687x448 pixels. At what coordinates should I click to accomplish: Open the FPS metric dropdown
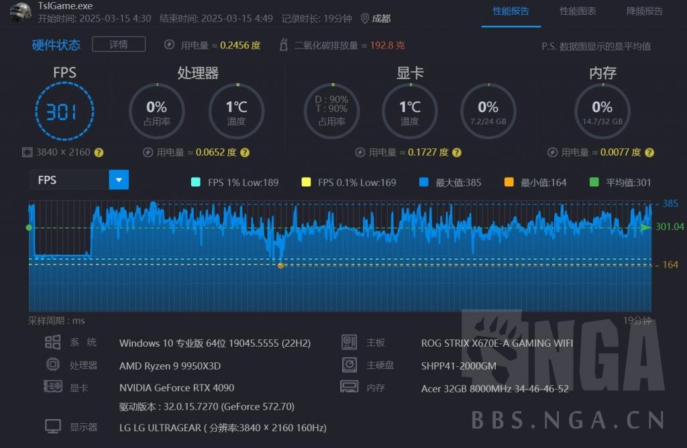(118, 180)
